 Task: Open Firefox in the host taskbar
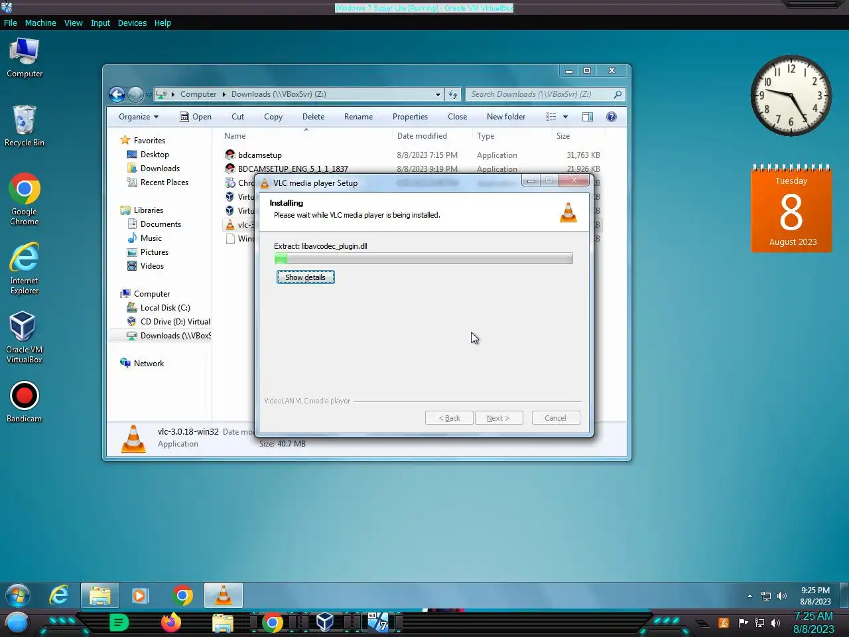171,622
